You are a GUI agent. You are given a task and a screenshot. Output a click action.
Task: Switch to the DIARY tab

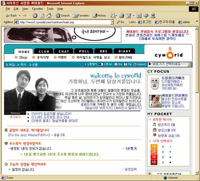pos(124,52)
